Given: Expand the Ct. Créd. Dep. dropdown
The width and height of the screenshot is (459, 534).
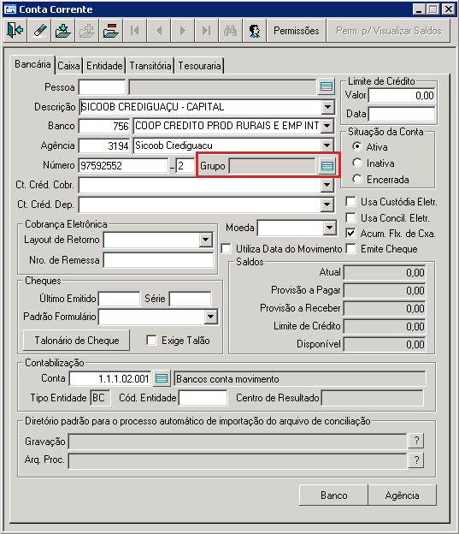Looking at the screenshot, I should pos(327,205).
